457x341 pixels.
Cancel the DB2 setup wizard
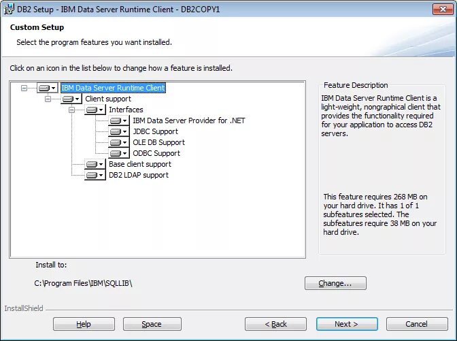417,324
